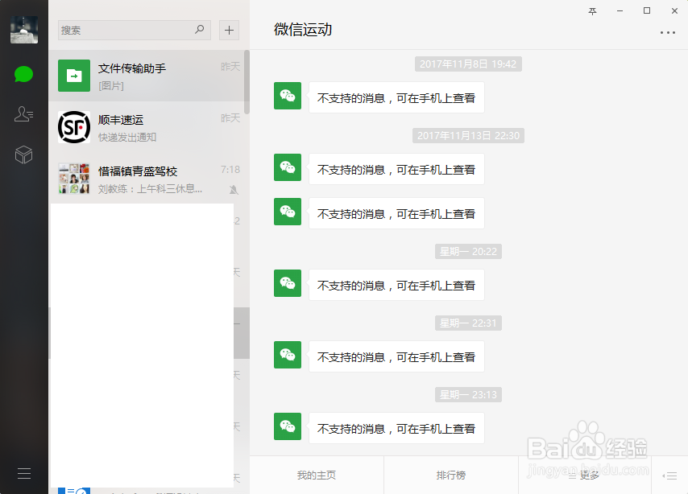The image size is (688, 494).
Task: Open the 惜福镇青盛驾校 group chat
Action: coord(149,179)
